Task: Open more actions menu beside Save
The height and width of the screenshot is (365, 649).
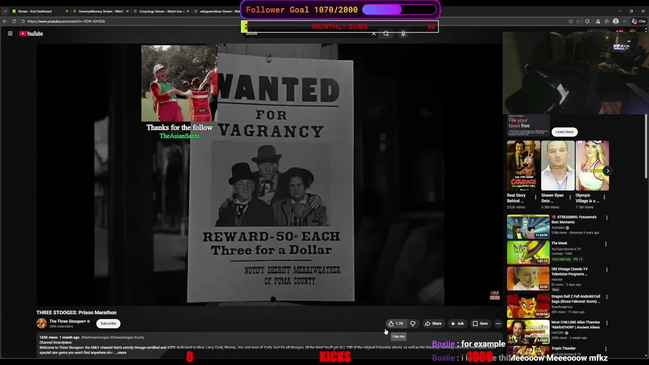Action: 498,323
